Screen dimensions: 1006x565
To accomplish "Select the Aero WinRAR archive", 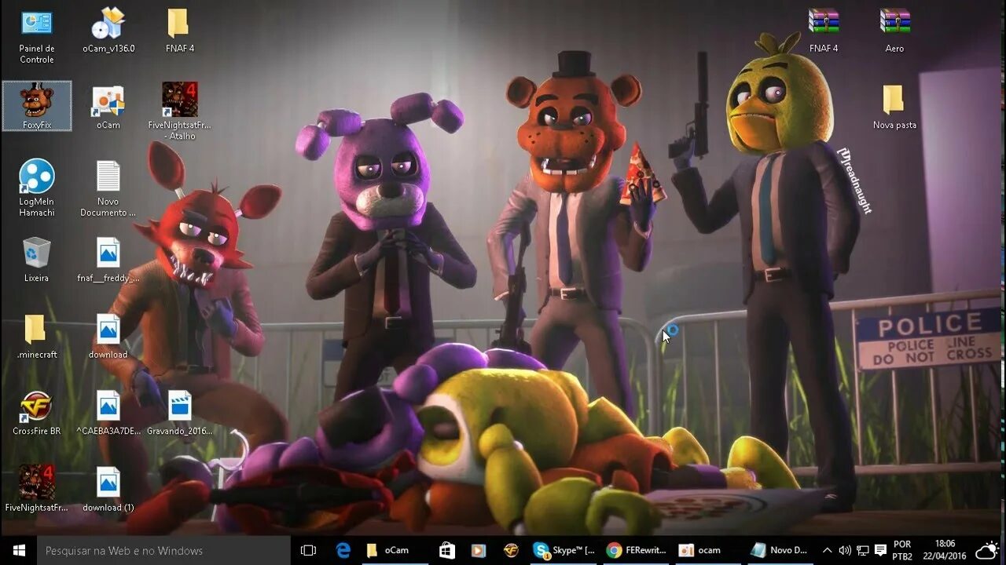I will click(x=894, y=31).
